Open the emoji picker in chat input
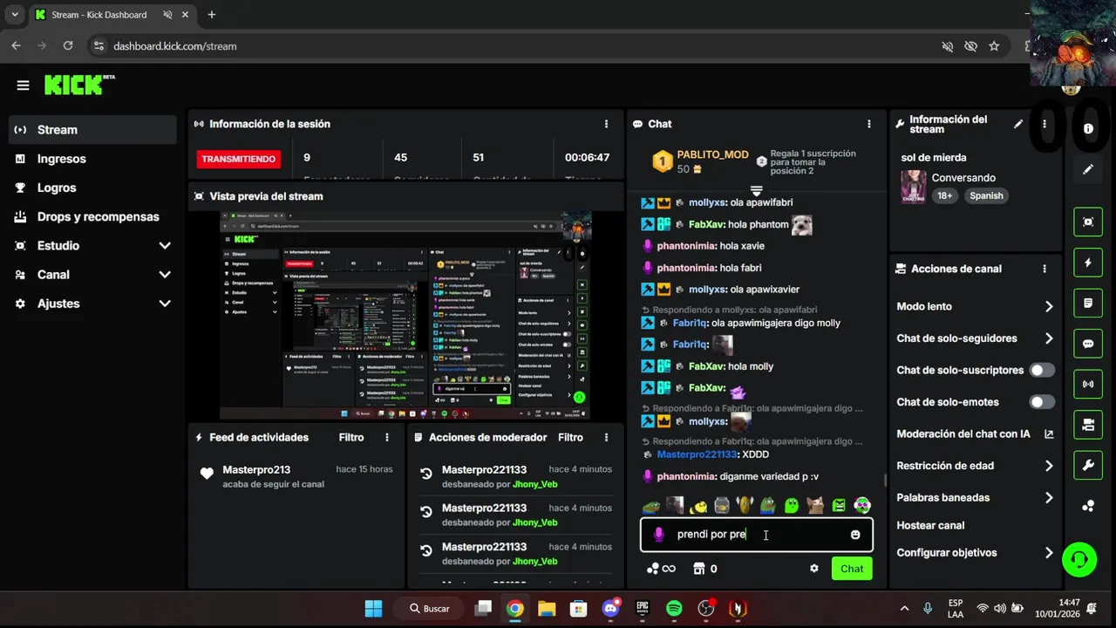Screen dimensions: 1116x628 855,535
